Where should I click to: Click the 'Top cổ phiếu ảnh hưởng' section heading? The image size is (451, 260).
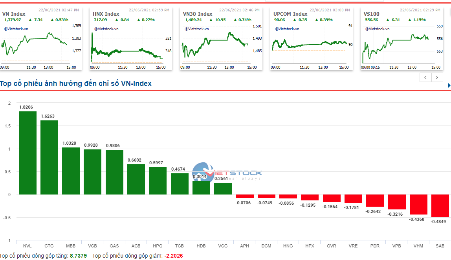point(76,84)
